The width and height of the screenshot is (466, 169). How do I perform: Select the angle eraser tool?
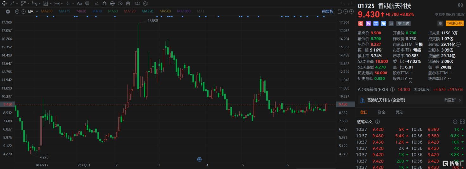[x=97, y=3]
